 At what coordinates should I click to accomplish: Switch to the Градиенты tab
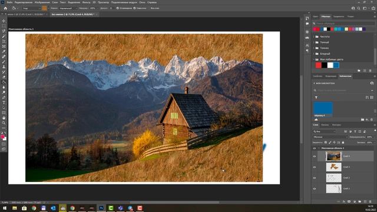point(339,16)
